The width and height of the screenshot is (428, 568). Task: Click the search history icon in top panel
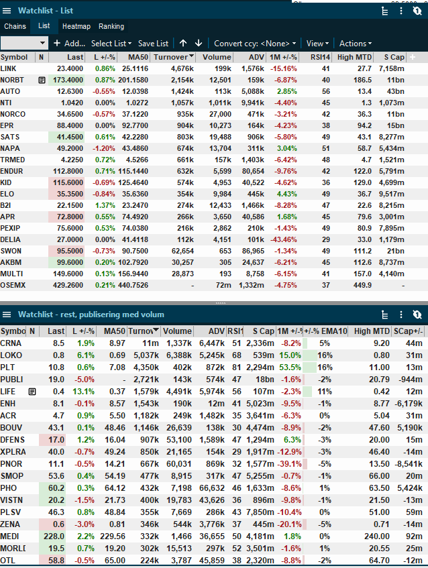click(417, 11)
